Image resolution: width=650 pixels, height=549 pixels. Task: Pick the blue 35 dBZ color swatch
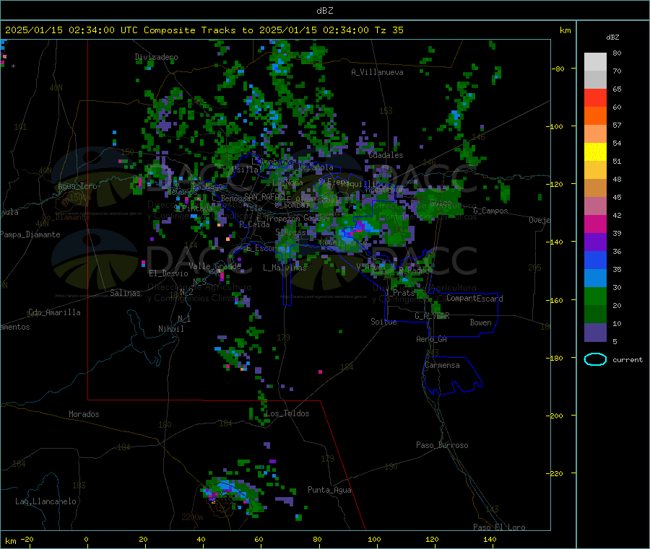(x=595, y=260)
